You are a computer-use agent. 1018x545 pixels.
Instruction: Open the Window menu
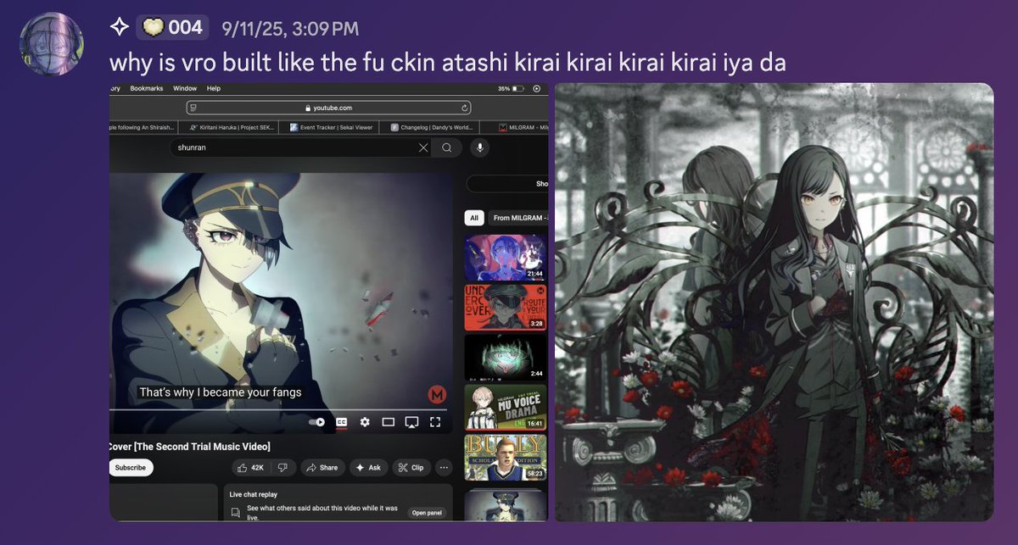tap(184, 88)
